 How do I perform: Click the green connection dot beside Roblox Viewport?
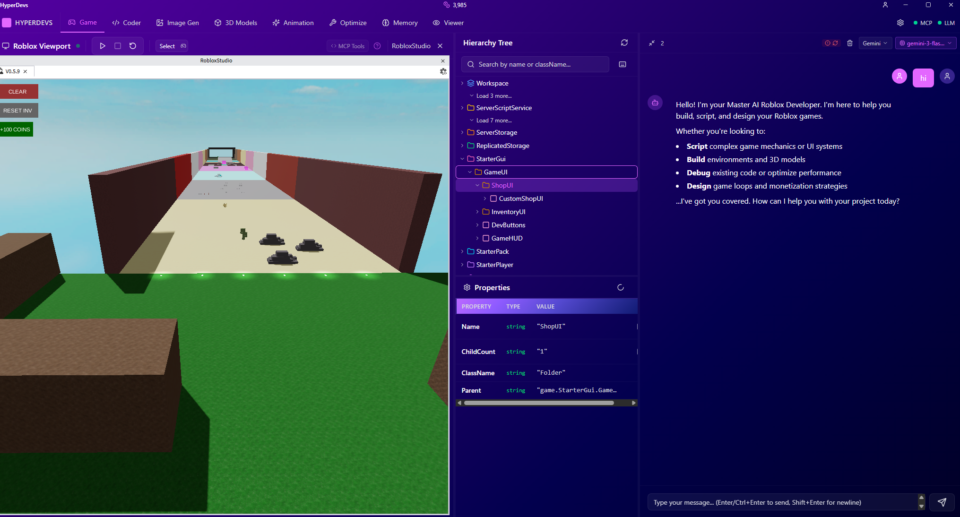coord(78,46)
